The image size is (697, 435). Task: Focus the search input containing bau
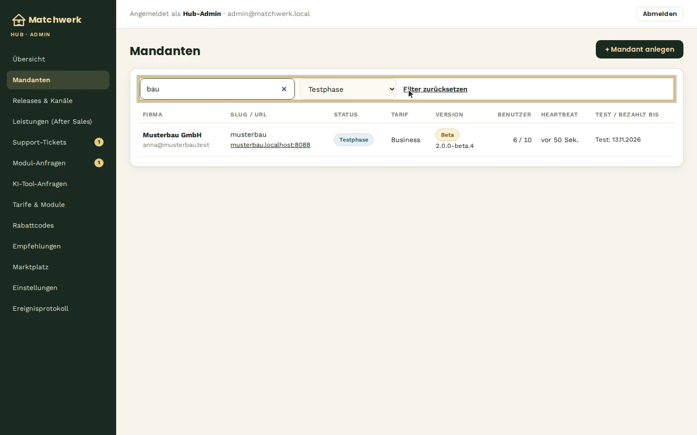[217, 89]
